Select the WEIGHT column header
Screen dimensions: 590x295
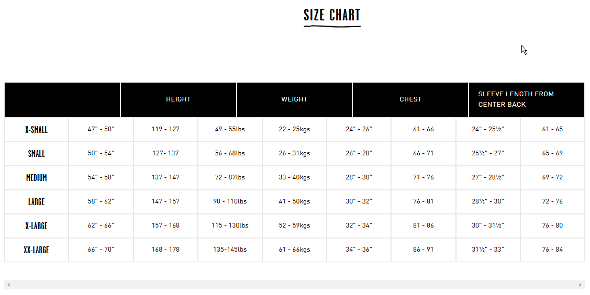click(294, 99)
